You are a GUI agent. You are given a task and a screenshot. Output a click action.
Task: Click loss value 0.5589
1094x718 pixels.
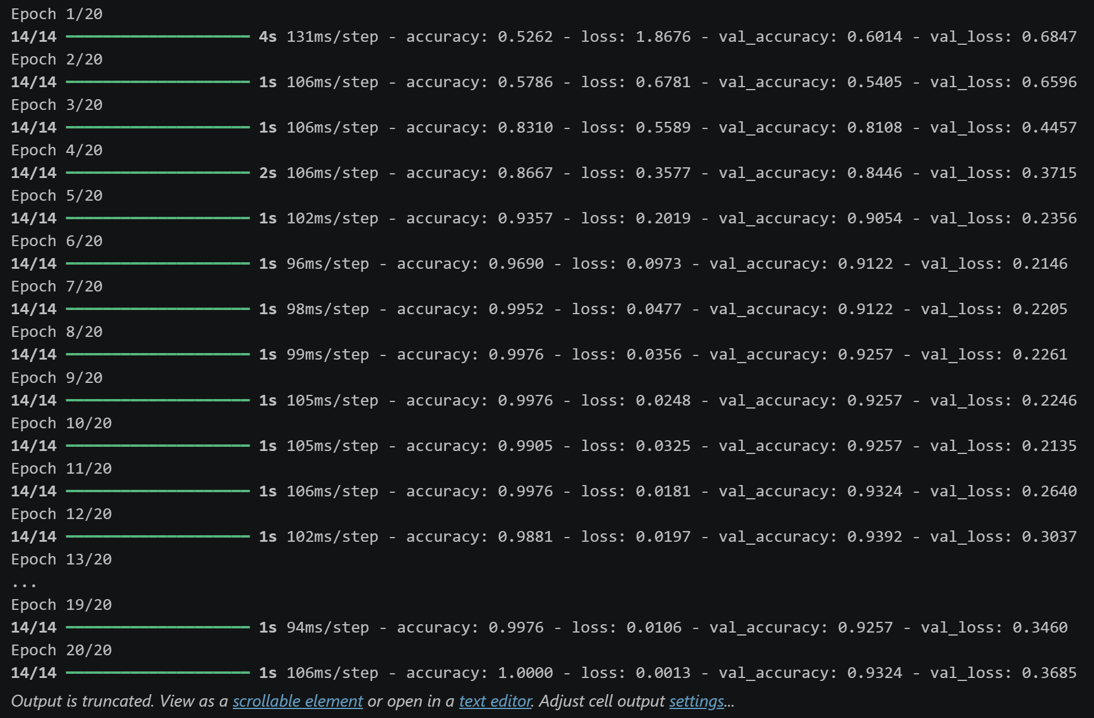(x=663, y=127)
